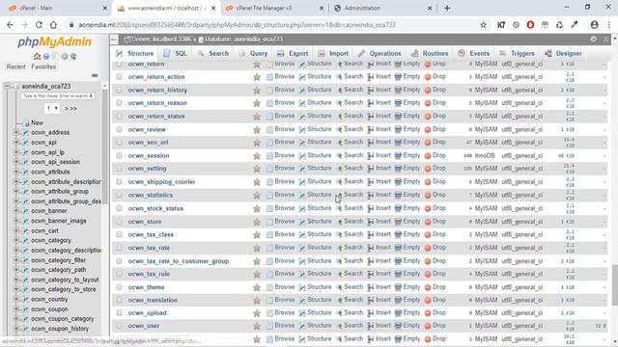The width and height of the screenshot is (618, 347).
Task: Open Chrome menu three dots
Action: tap(609, 25)
